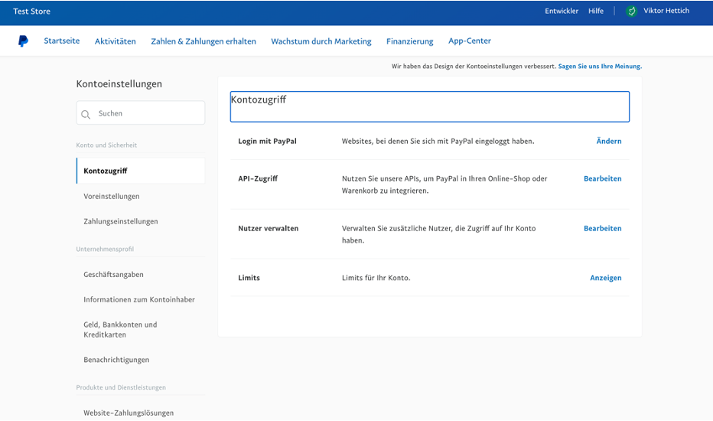Click Bearbeiten for API-Zugriff
Image resolution: width=713 pixels, height=421 pixels.
point(603,179)
